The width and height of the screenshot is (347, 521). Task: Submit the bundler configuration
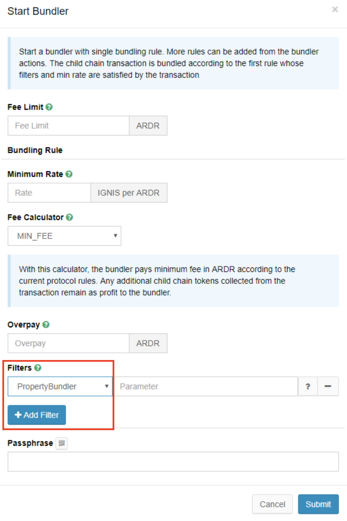[x=318, y=504]
